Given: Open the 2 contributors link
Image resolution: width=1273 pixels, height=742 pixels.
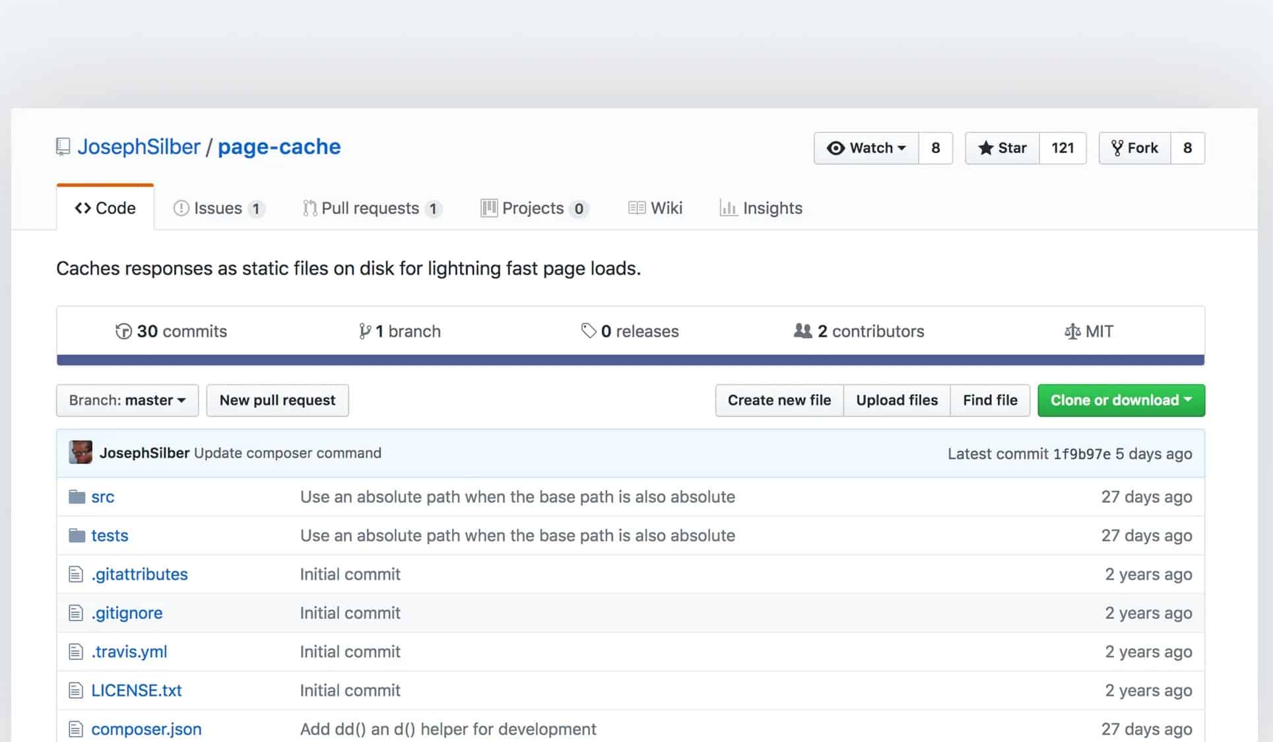Looking at the screenshot, I should pos(859,331).
